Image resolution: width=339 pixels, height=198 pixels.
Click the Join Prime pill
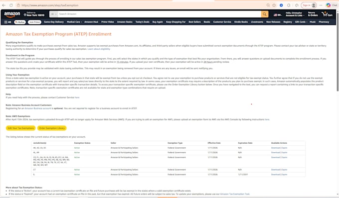tap(34, 22)
